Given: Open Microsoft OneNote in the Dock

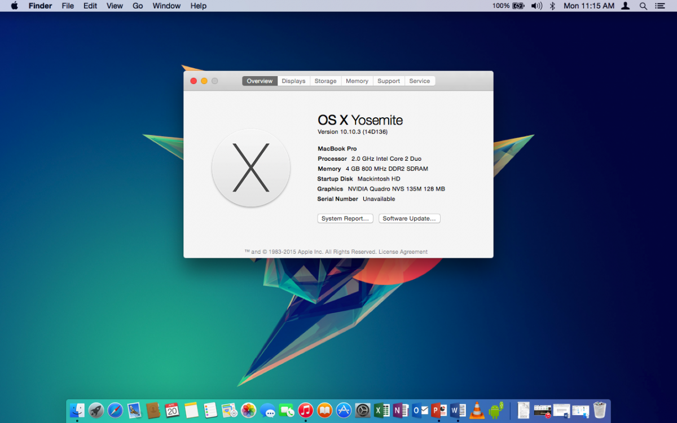Looking at the screenshot, I should [x=401, y=410].
